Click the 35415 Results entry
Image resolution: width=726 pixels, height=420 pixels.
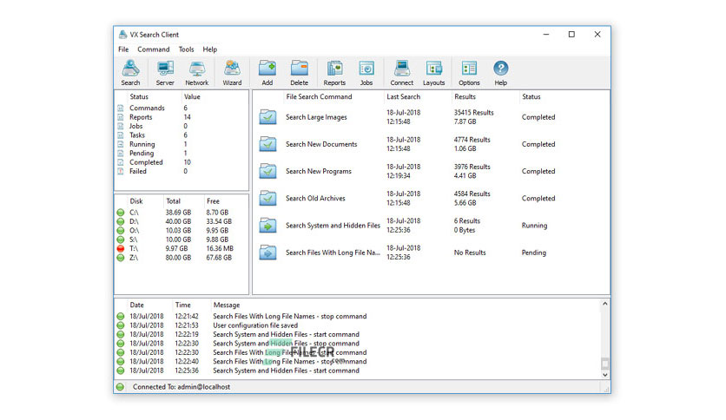473,113
